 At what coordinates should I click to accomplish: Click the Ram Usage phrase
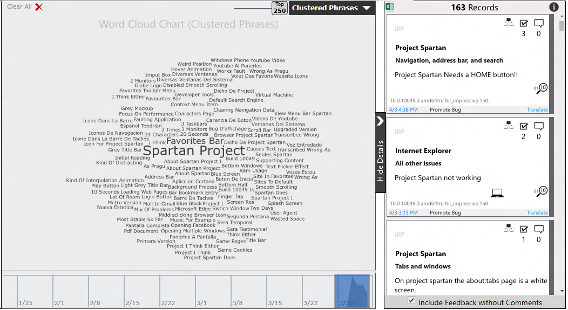[x=253, y=170]
